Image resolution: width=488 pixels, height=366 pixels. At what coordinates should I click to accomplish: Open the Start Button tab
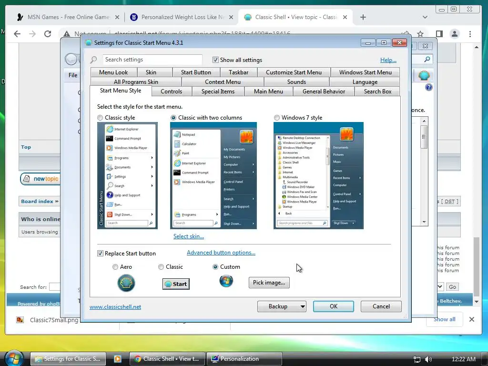pos(196,72)
